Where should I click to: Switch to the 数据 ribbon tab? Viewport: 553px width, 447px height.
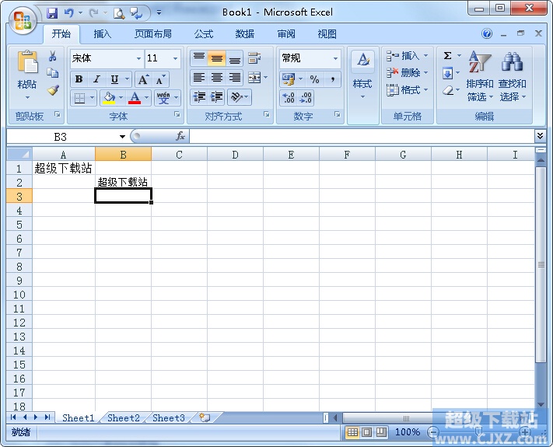tap(245, 34)
